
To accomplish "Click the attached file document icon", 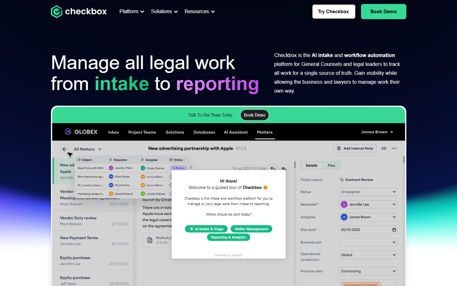I will point(150,240).
